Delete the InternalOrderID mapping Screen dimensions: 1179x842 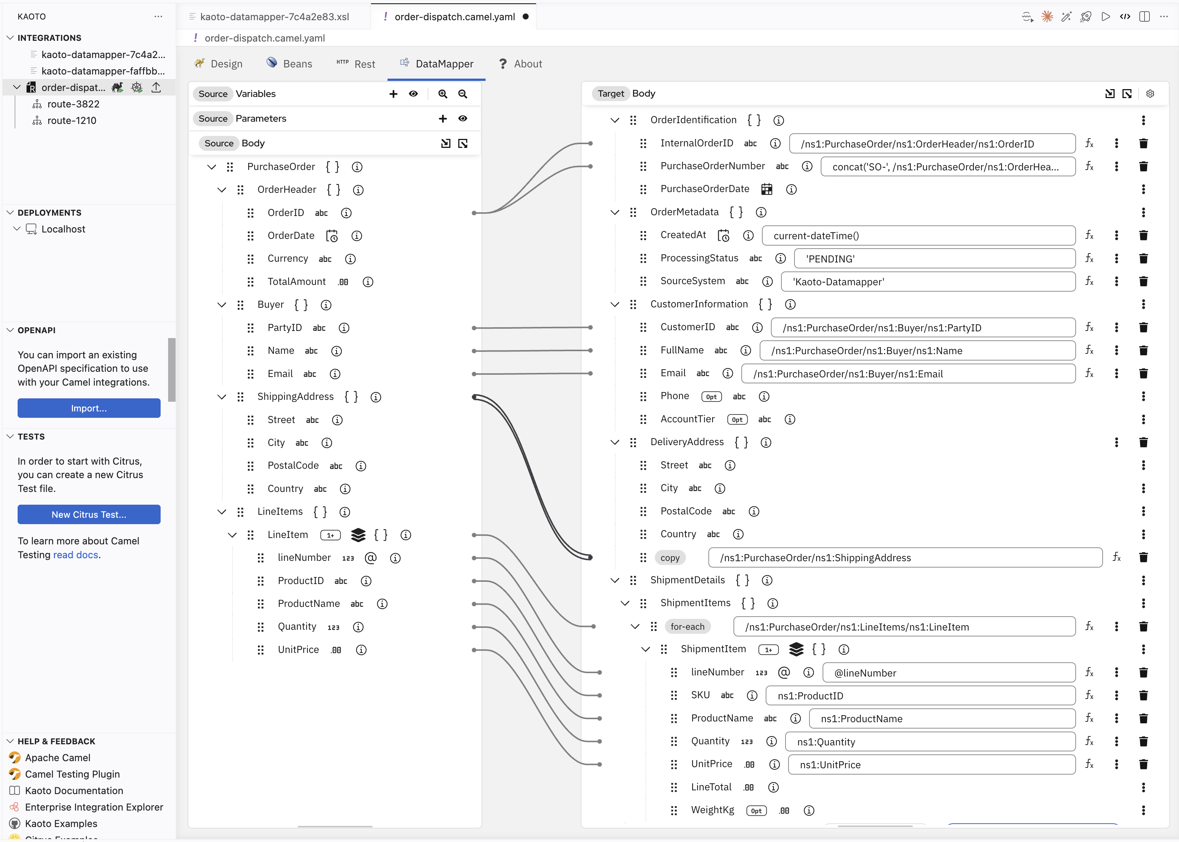tap(1143, 144)
